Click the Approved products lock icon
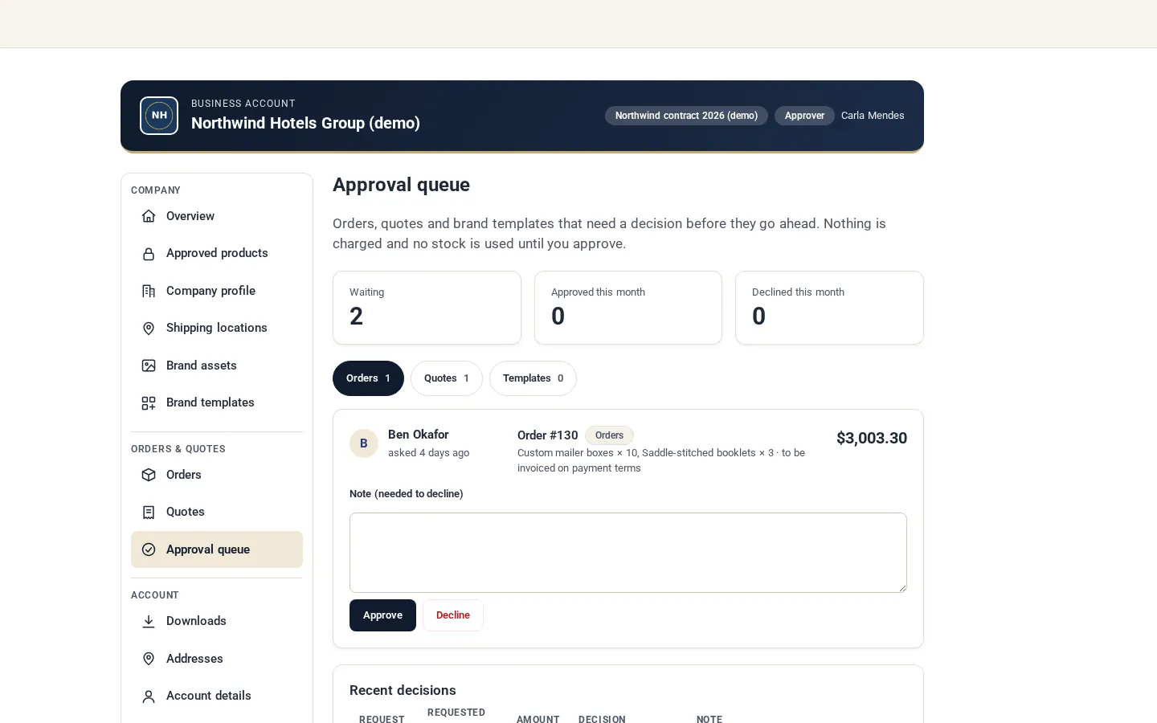This screenshot has width=1157, height=723. pos(149,254)
